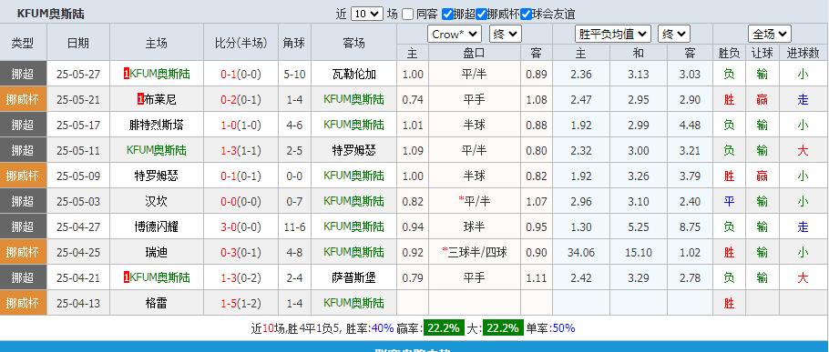829x352 pixels.
Task: Click the date 25-05-09
Action: [78, 176]
